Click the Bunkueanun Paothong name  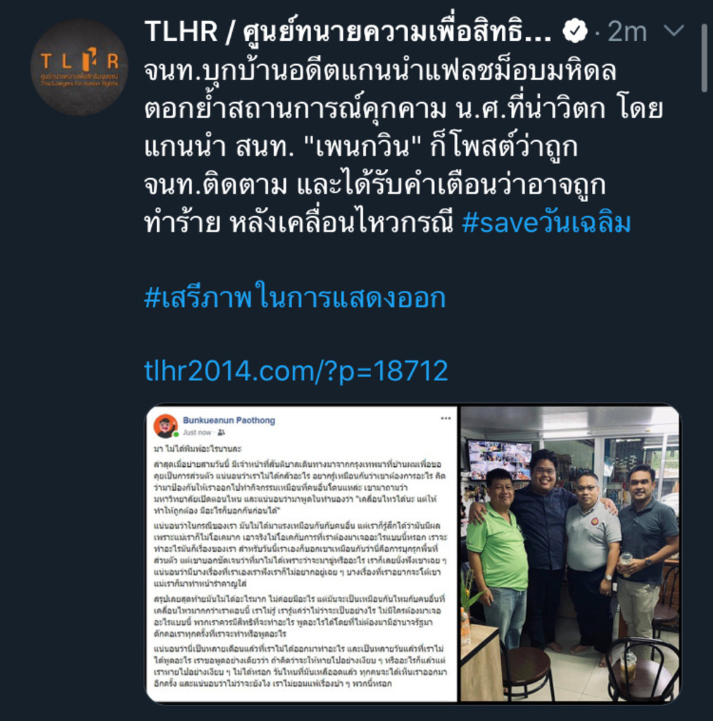[229, 420]
